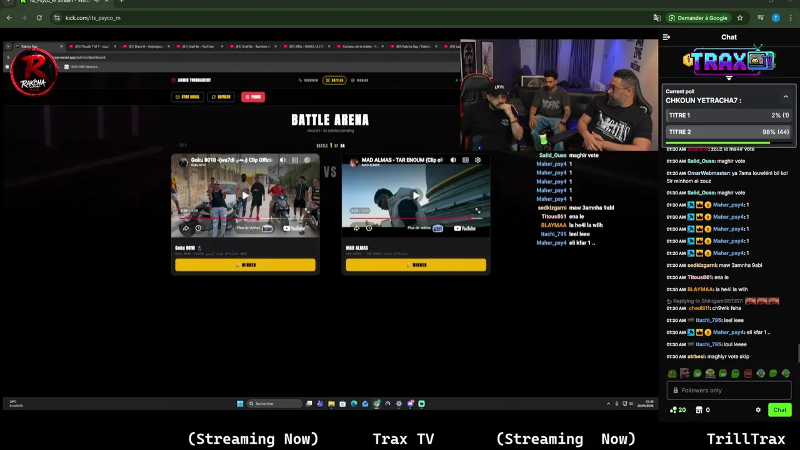Viewport: 800px width, 450px height.
Task: Vote TITRE 1 in the poll
Action: click(729, 116)
